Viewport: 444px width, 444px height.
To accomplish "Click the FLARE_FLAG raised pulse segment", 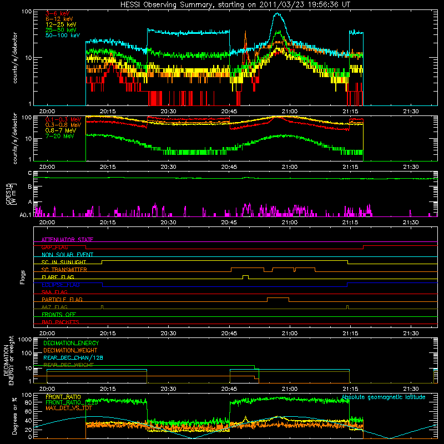I will 245,276.
